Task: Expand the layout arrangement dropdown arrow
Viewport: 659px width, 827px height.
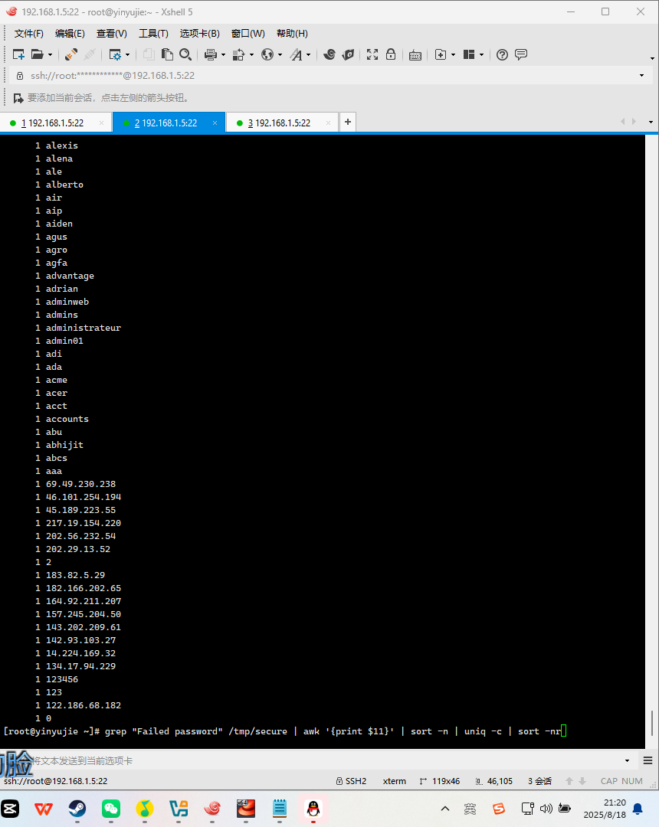Action: 482,55
